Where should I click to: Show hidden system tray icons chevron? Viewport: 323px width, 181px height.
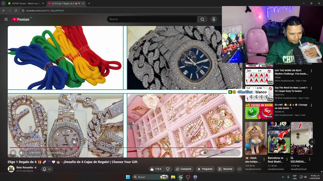click(283, 177)
